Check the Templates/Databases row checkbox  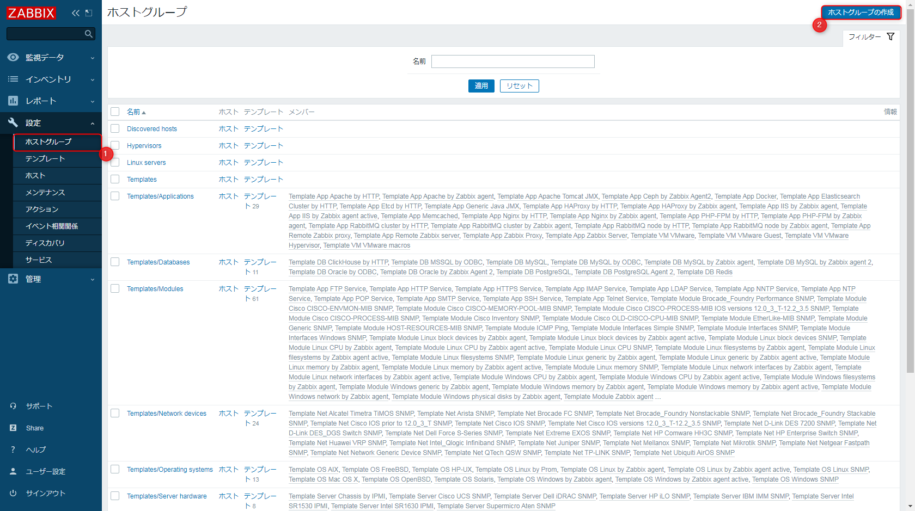115,262
